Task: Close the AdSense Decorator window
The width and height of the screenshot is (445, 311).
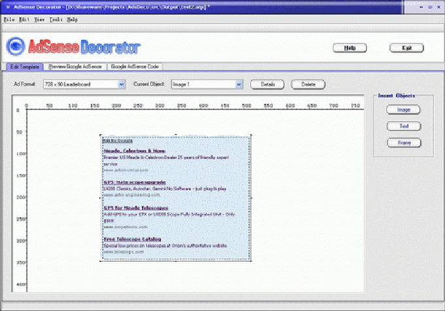Action: click(x=438, y=7)
